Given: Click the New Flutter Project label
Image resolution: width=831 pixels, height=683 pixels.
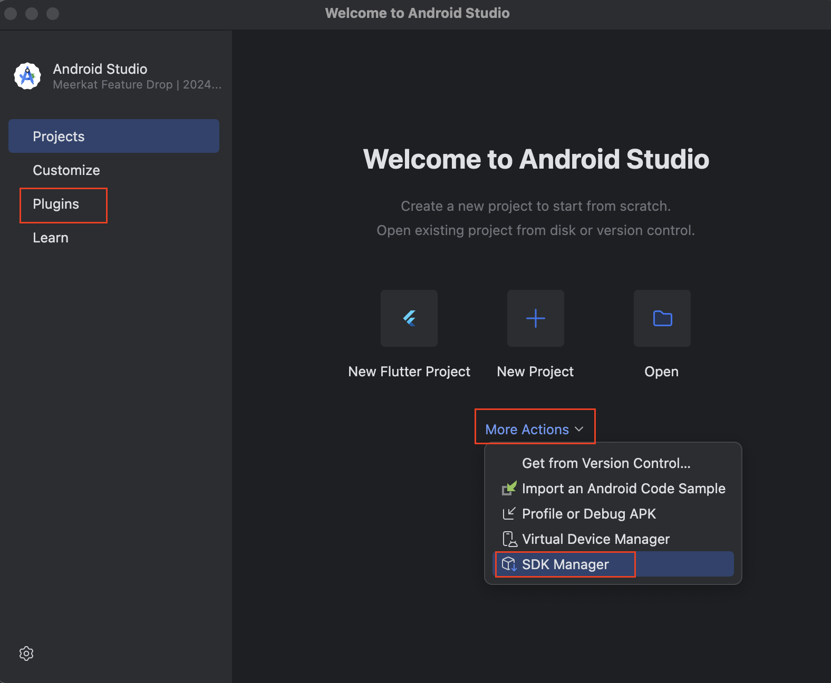Looking at the screenshot, I should (409, 372).
